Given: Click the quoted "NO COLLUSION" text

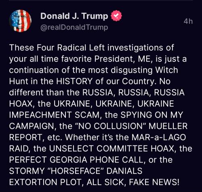Looking at the screenshot, I should coord(110,126).
